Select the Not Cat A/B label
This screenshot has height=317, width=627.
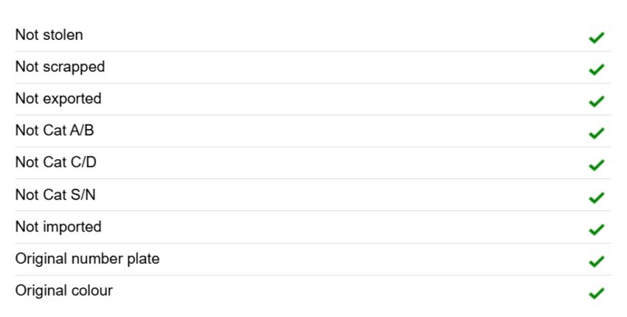pyautogui.click(x=55, y=130)
